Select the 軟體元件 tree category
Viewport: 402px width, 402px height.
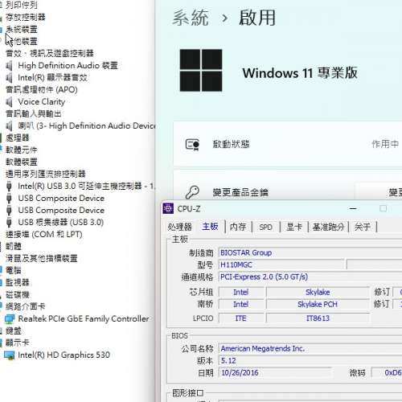coord(22,150)
